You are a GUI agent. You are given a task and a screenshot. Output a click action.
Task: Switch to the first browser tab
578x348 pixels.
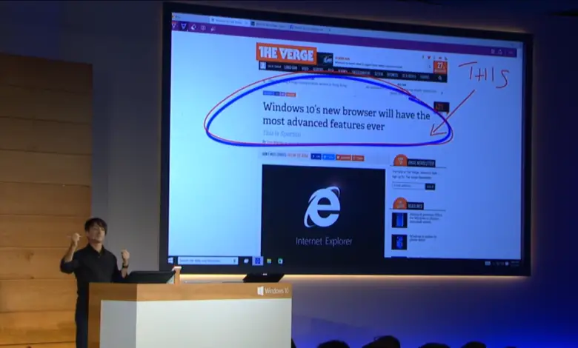[229, 21]
